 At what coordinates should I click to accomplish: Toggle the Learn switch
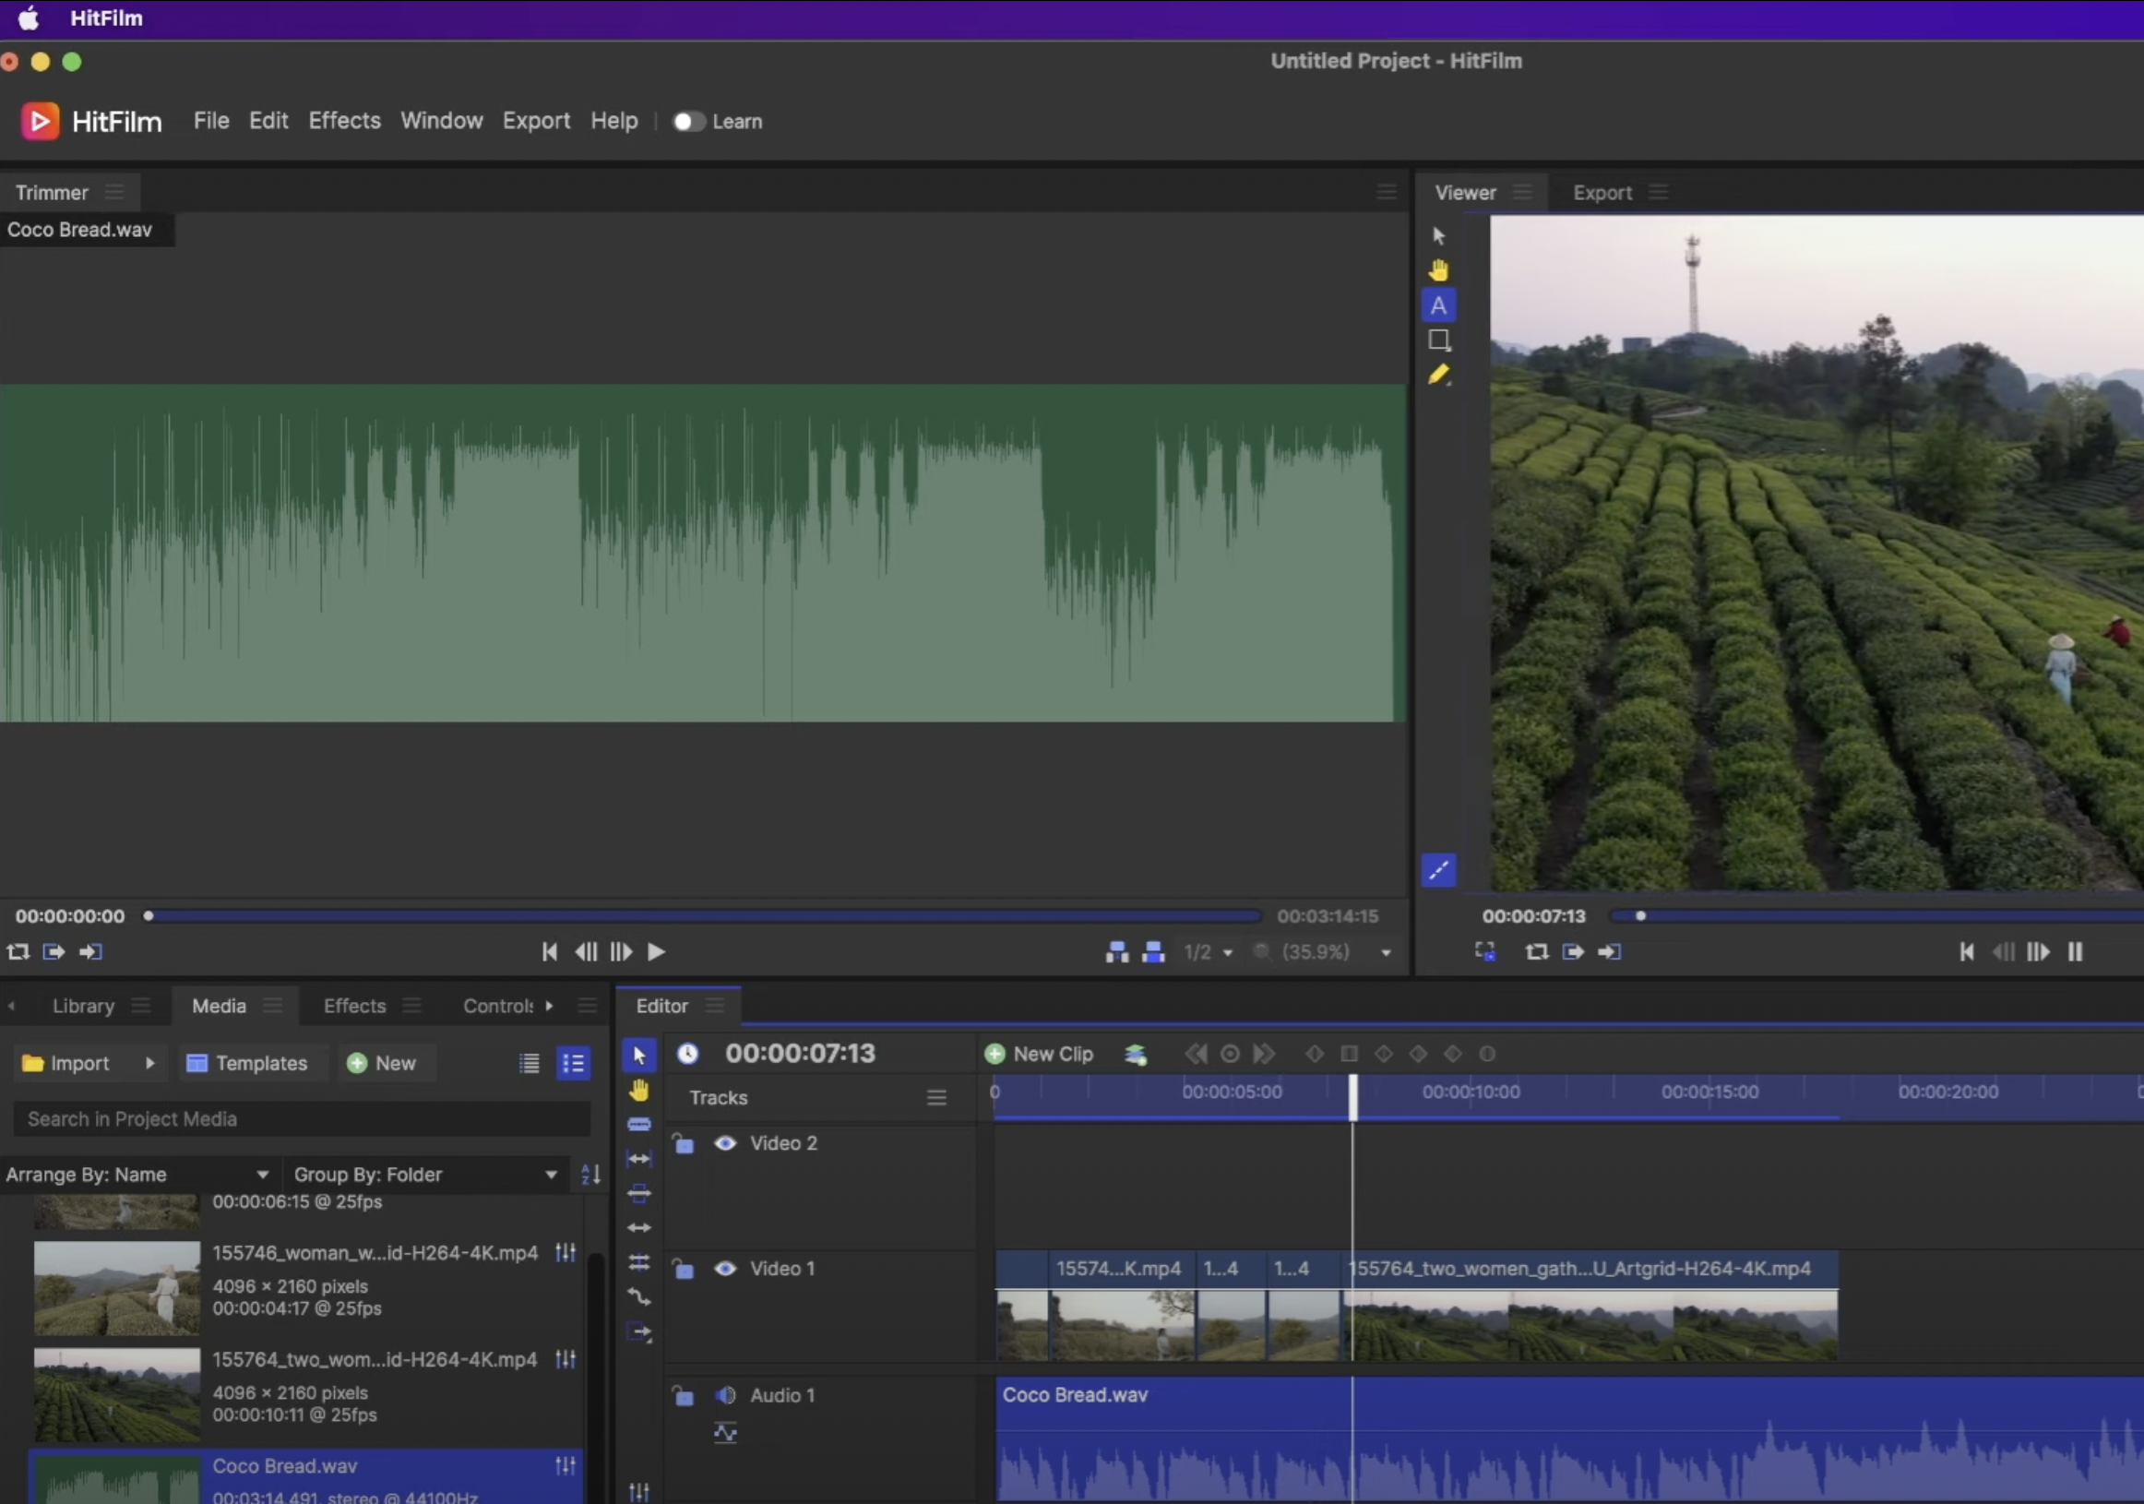(688, 122)
